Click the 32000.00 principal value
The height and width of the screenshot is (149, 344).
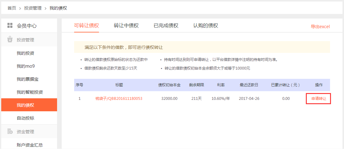click(169, 99)
